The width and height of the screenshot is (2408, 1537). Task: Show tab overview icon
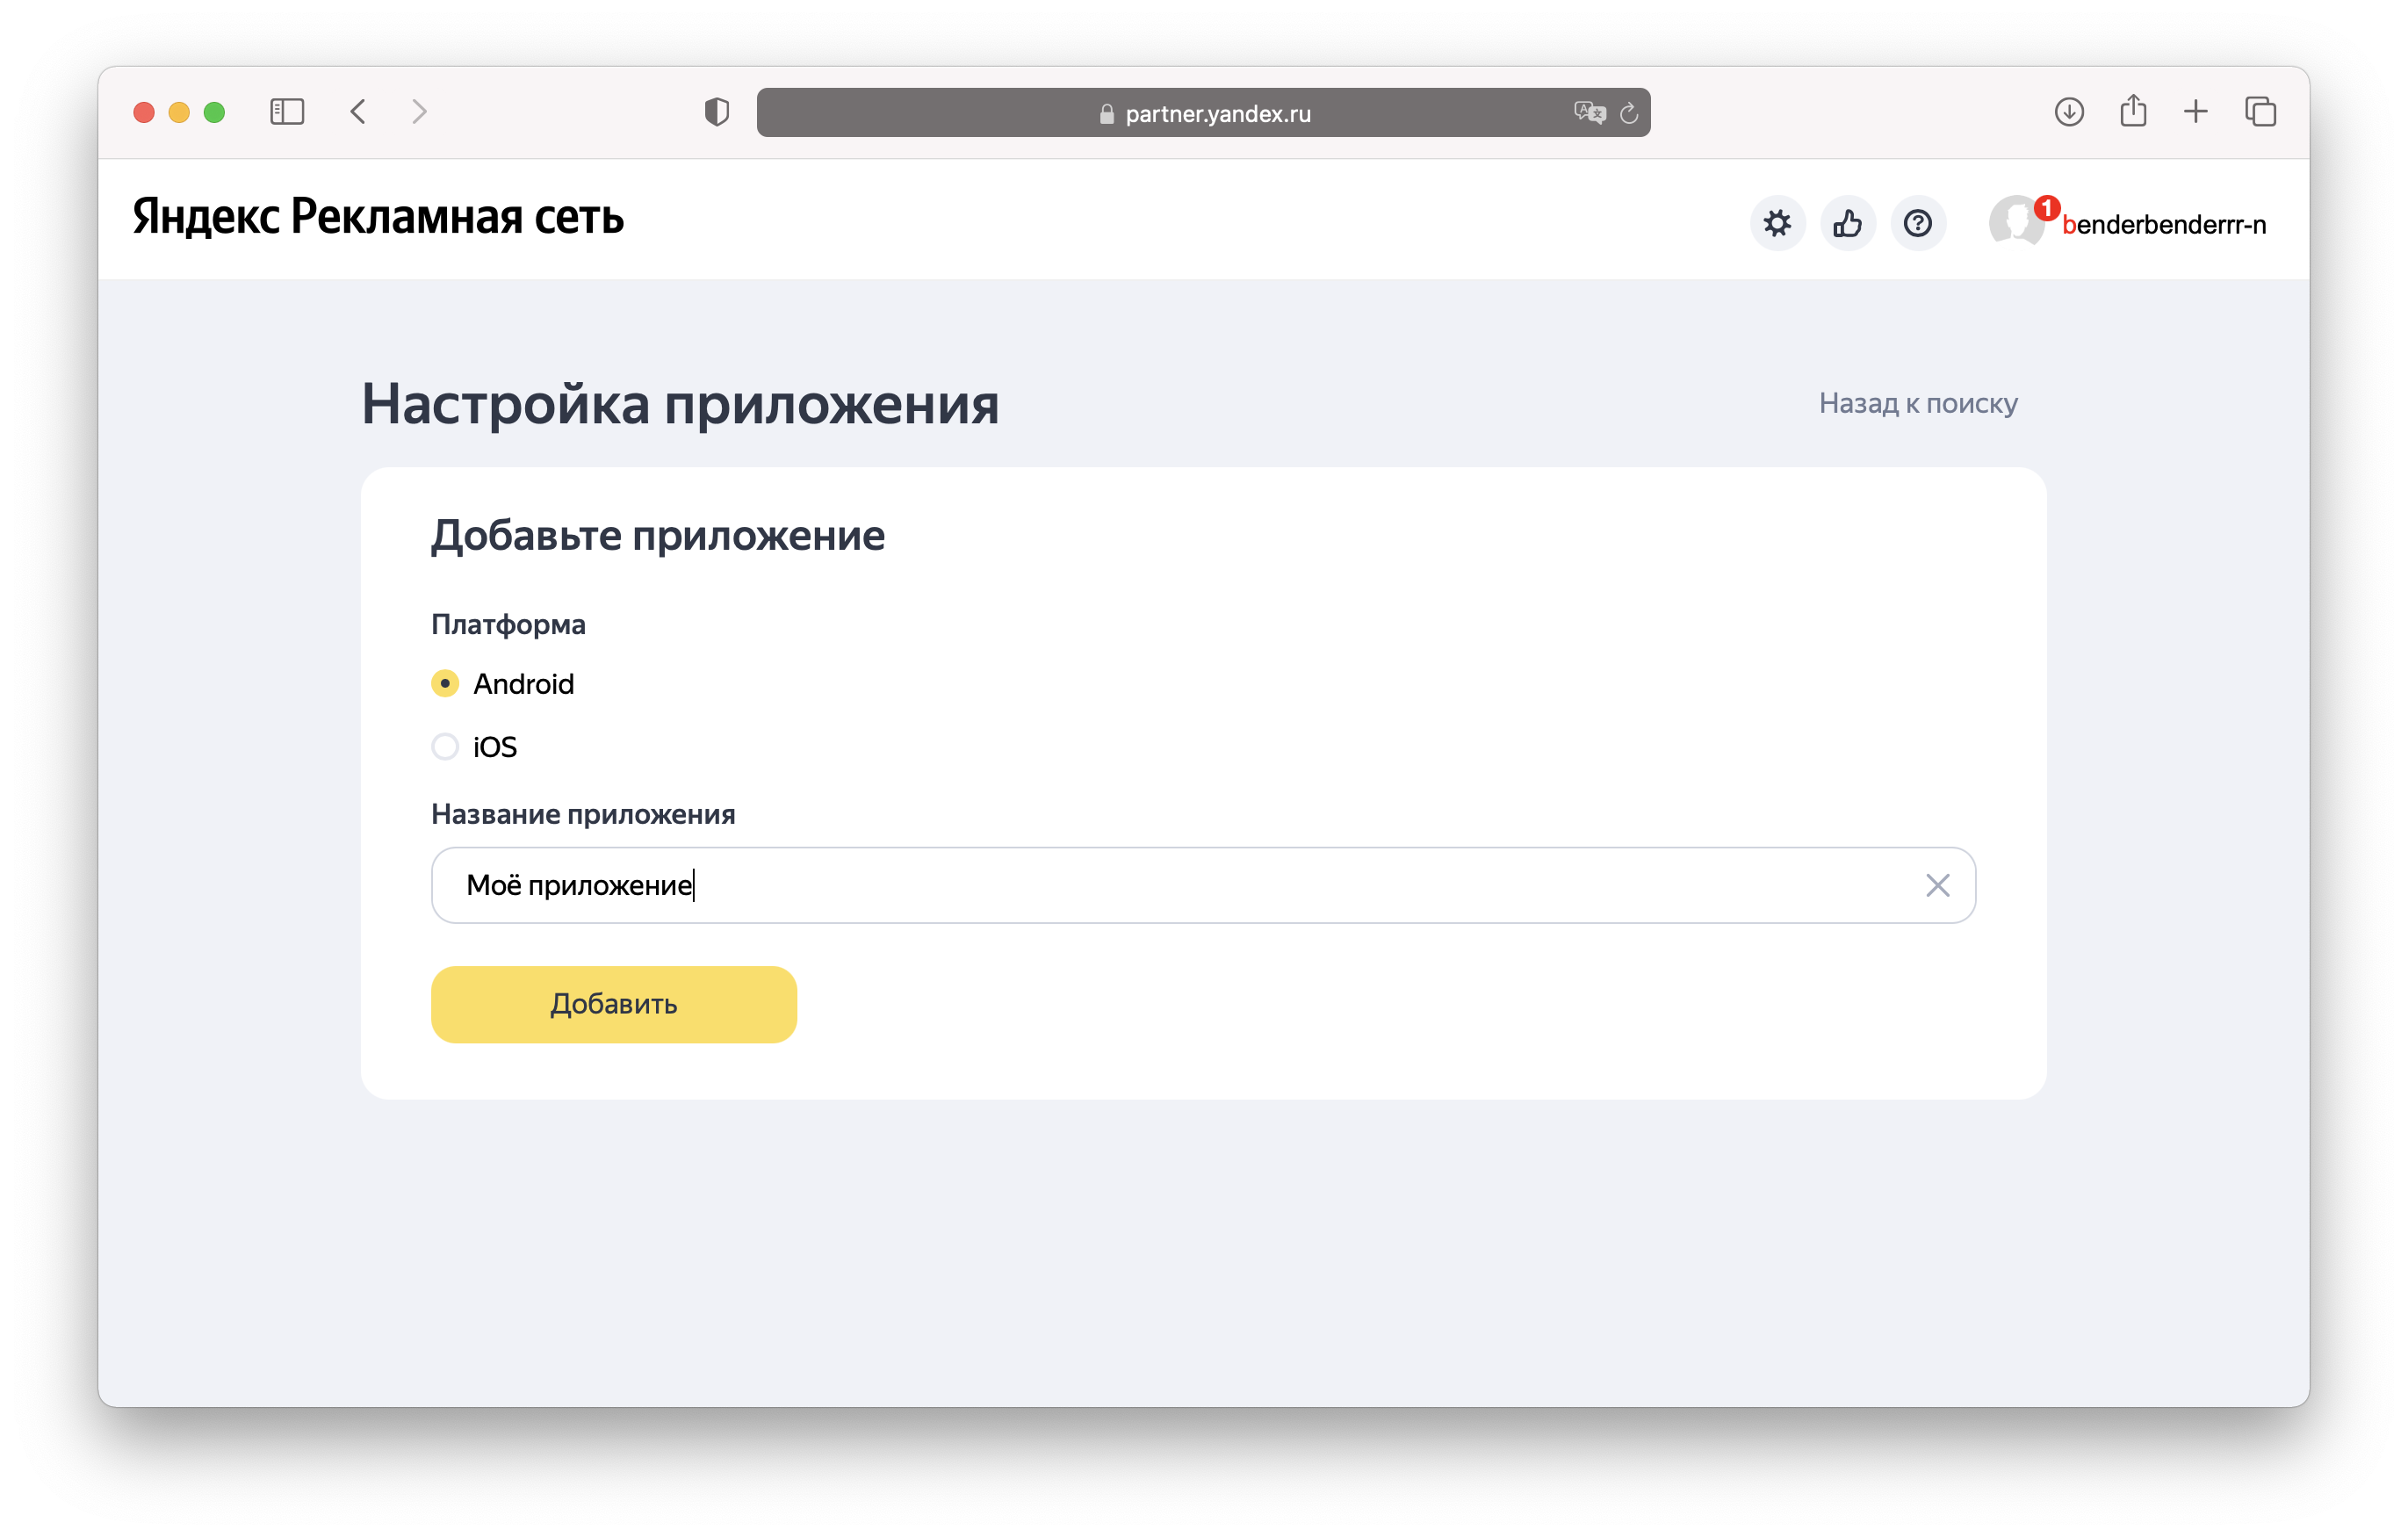point(2260,111)
